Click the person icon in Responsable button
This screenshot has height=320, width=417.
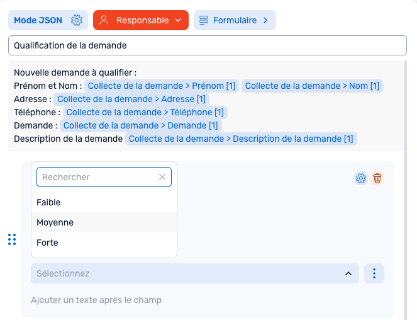click(x=104, y=20)
